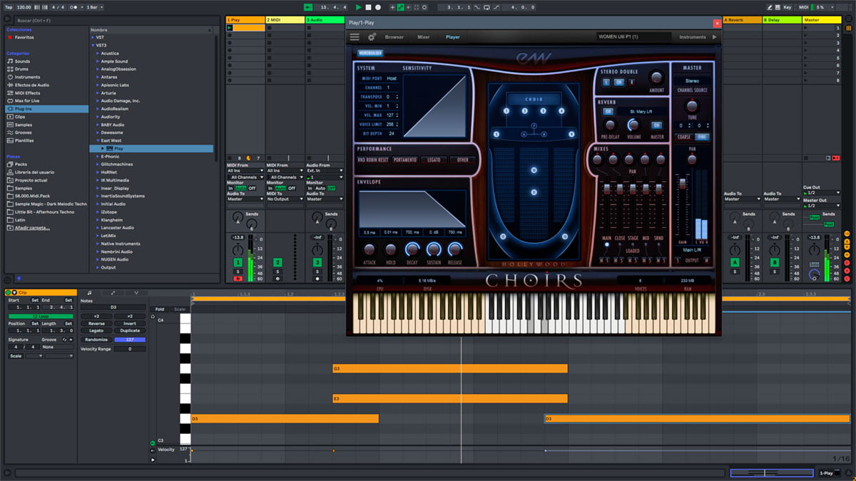Screen dimensions: 856x481
Task: Select Drums category in browser
Action: 23,69
